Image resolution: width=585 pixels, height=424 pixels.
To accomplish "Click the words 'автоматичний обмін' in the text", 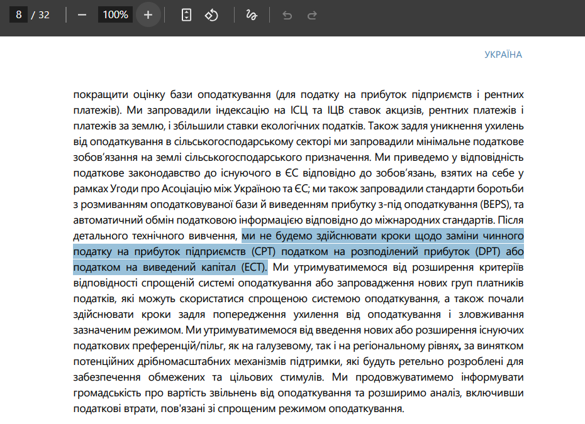I will pos(123,220).
